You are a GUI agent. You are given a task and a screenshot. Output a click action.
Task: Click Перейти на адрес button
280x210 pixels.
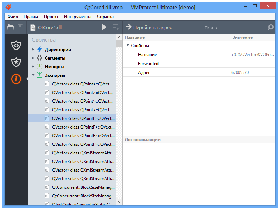pyautogui.click(x=149, y=27)
